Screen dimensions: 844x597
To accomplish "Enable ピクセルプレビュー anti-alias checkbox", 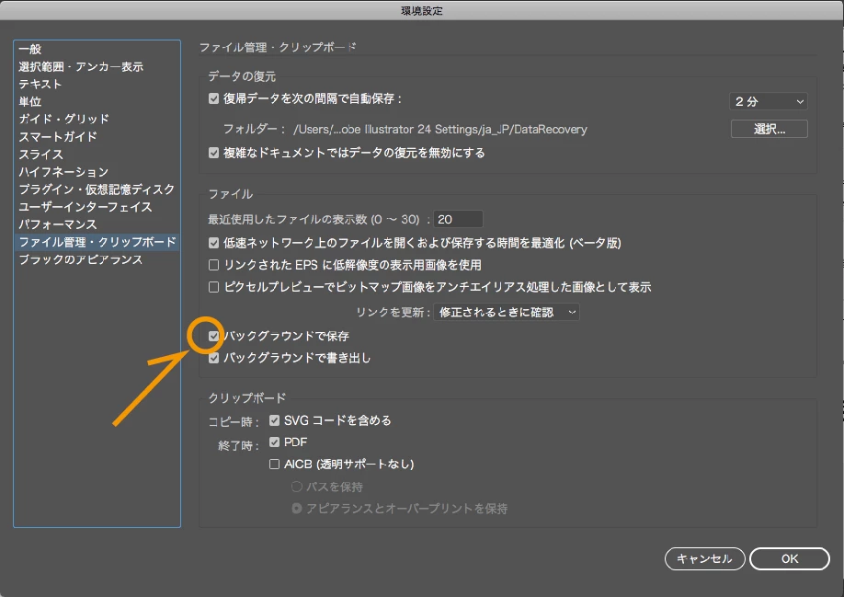I will tap(213, 287).
